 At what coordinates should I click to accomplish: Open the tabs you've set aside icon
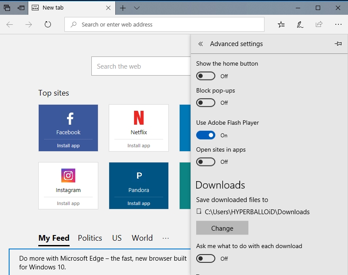pos(7,8)
